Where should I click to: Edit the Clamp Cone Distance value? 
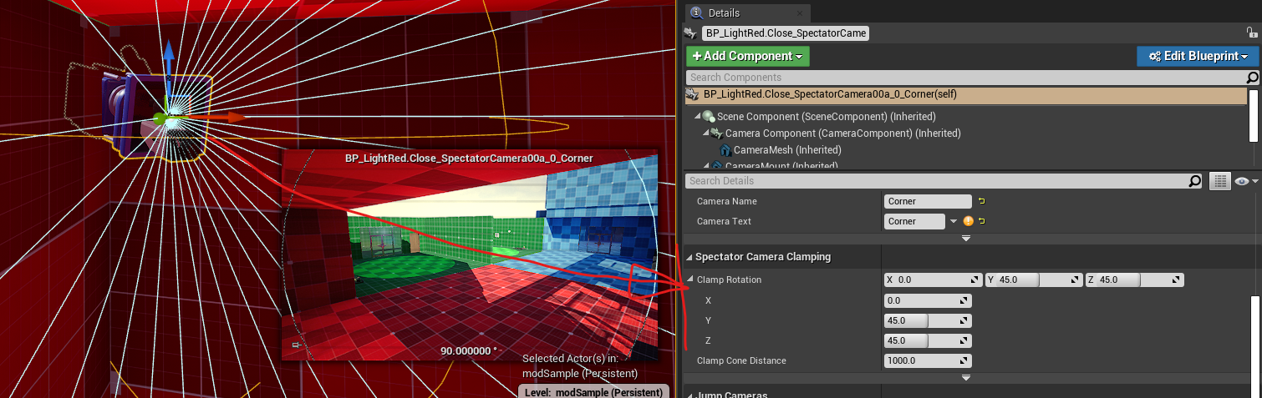pos(928,360)
